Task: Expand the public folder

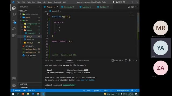Action: tap(30, 17)
